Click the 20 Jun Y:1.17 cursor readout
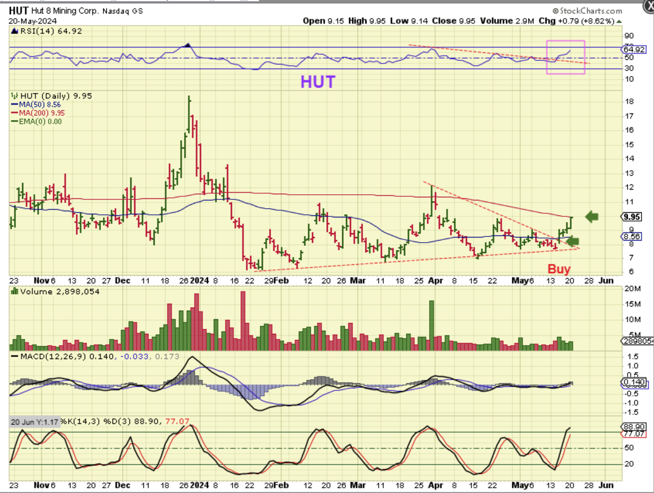 [35, 422]
